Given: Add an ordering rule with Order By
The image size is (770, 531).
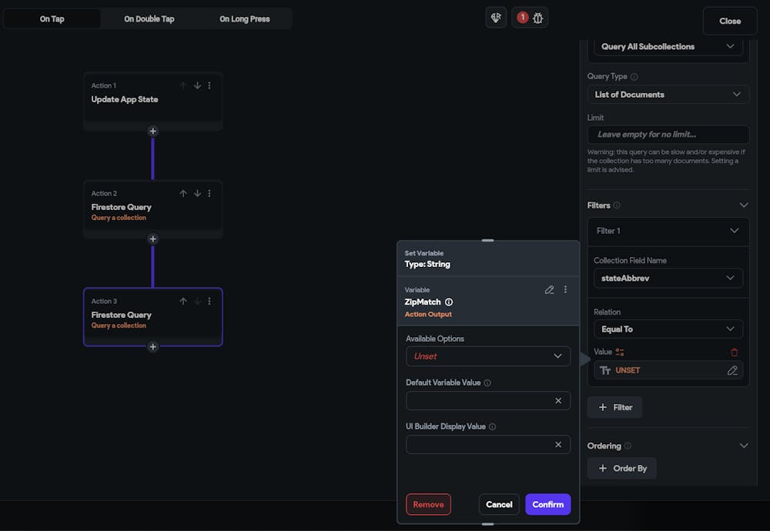Looking at the screenshot, I should [621, 468].
